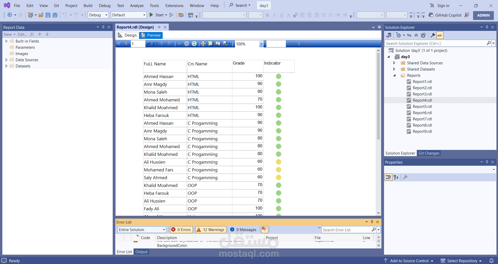The width and height of the screenshot is (498, 264).
Task: Click the ADMIN button
Action: point(483,15)
